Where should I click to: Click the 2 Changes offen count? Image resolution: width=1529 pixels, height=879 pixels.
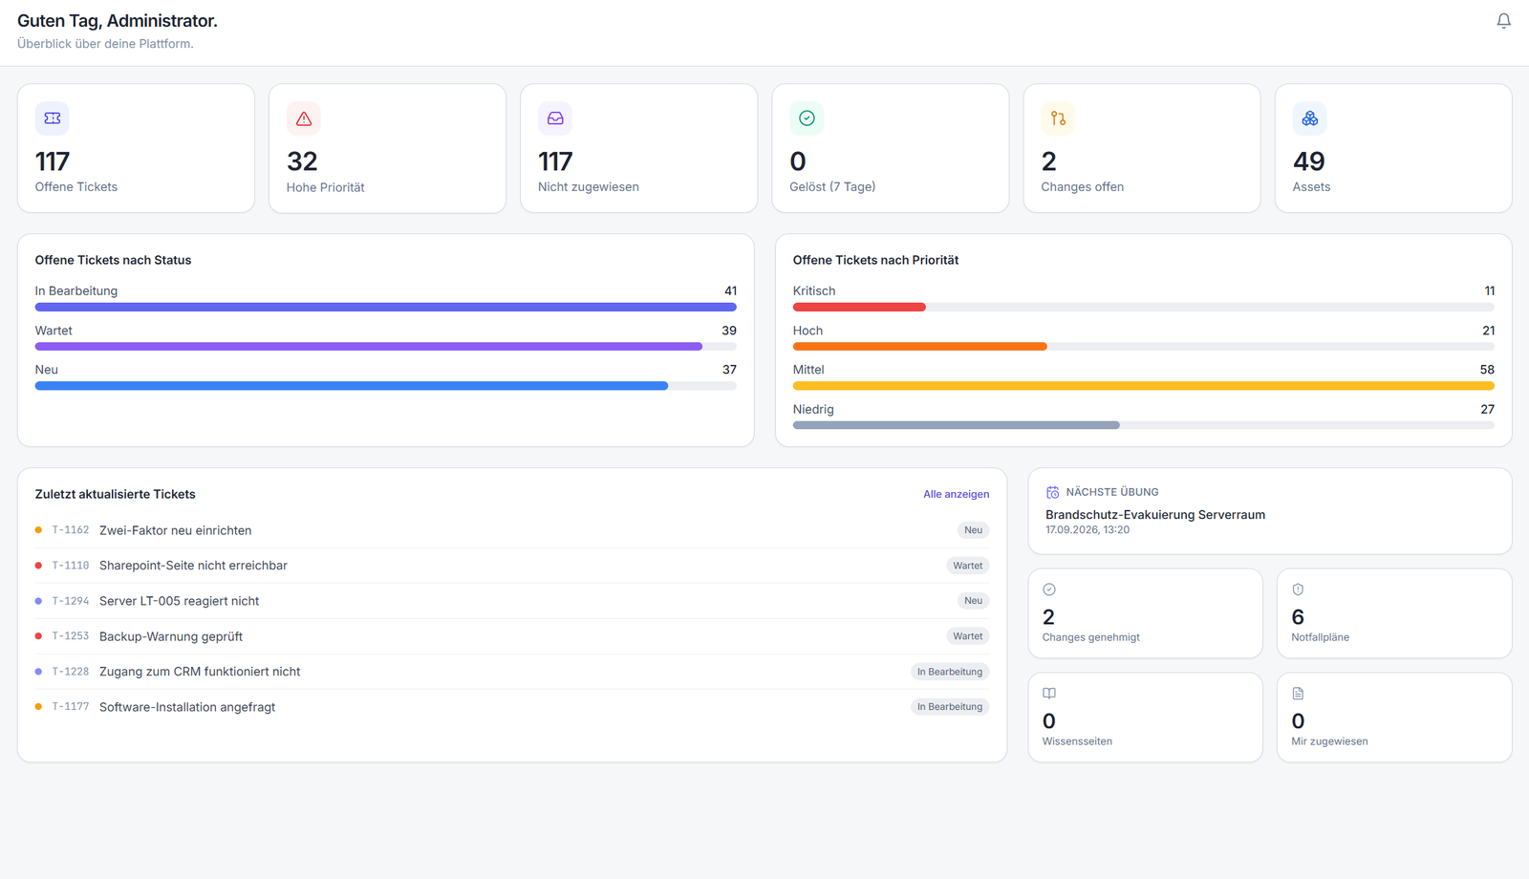[1049, 161]
